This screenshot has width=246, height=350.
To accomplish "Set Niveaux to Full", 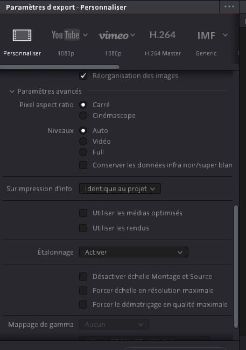I will tap(83, 152).
